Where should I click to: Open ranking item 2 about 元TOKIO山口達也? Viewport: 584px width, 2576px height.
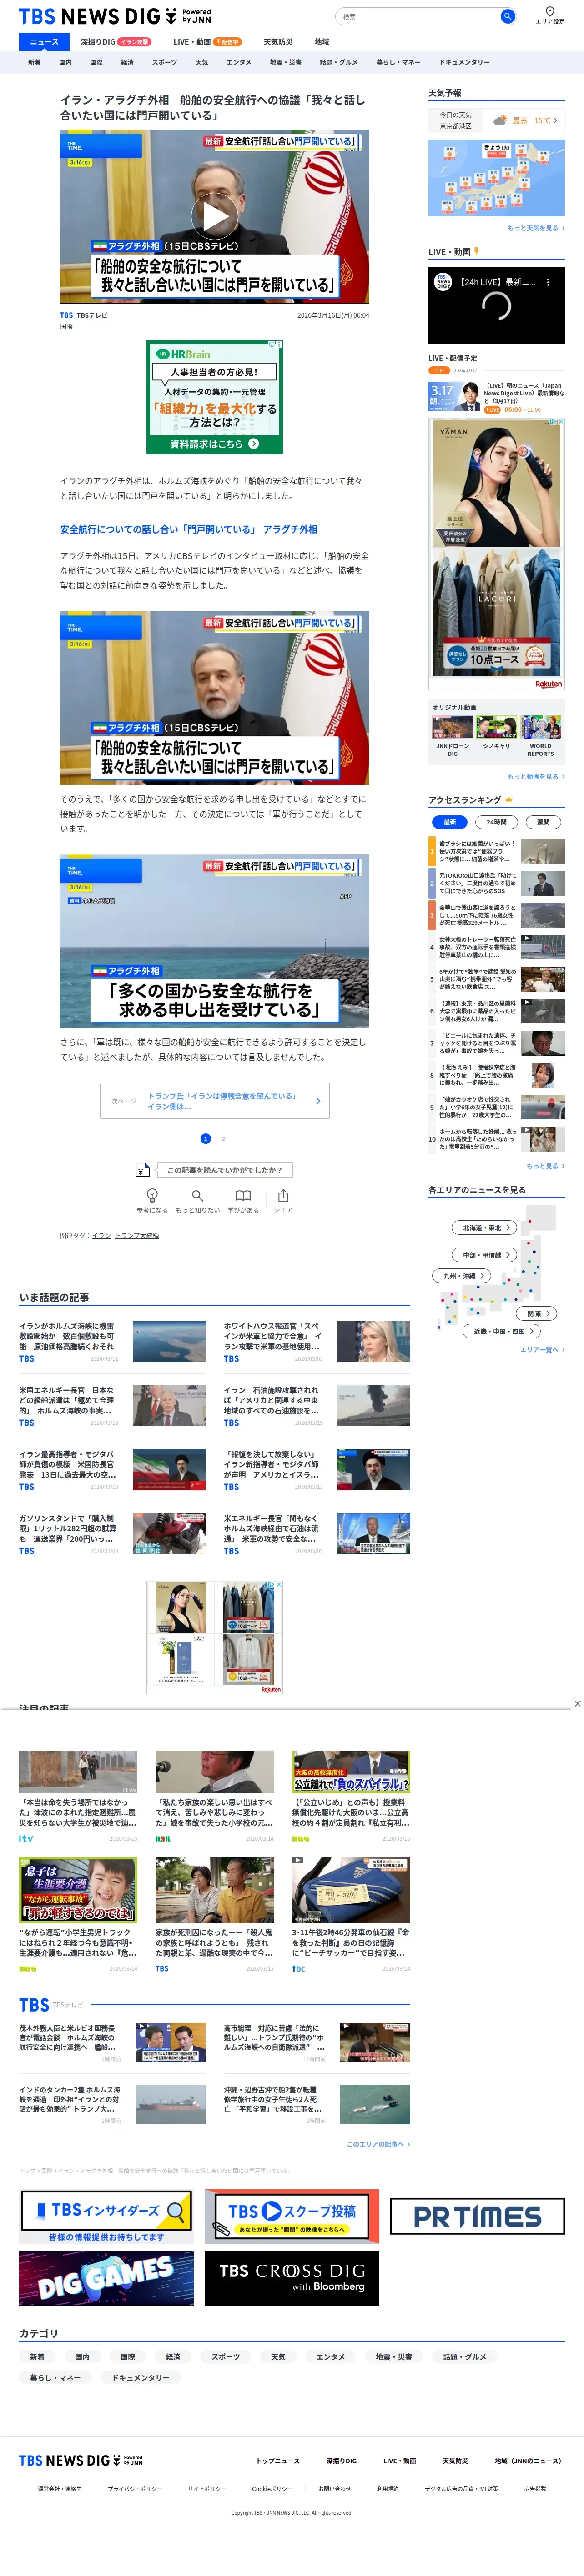click(x=496, y=883)
